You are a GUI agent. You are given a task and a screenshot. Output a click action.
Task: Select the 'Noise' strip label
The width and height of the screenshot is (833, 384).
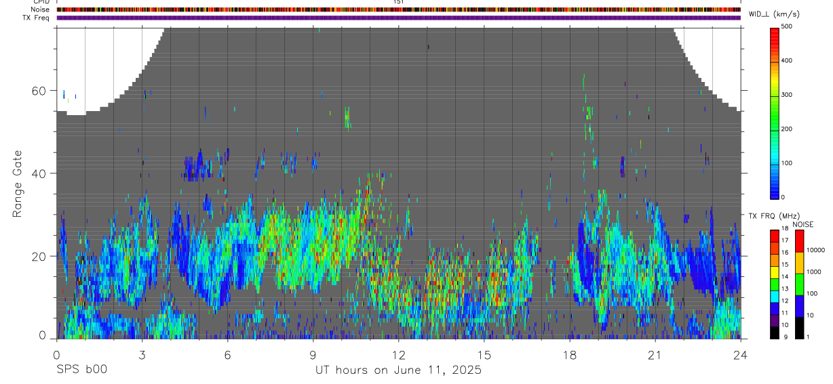40,9
